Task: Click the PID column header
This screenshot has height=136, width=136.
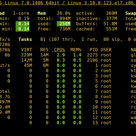Action: click(x=94, y=50)
